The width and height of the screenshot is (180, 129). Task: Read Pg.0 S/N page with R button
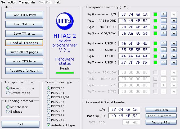pos(164,15)
